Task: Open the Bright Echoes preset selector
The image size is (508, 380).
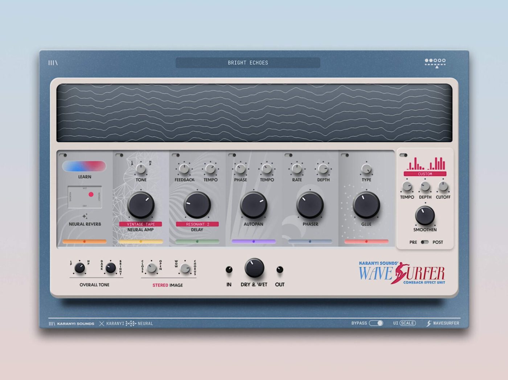Action: point(248,63)
